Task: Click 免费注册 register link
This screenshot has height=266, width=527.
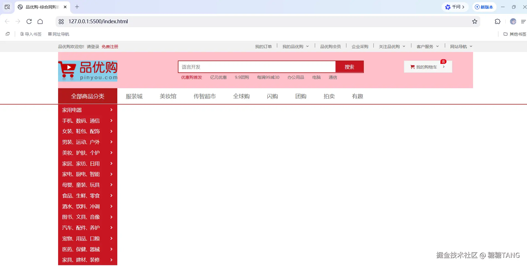Action: 110,47
